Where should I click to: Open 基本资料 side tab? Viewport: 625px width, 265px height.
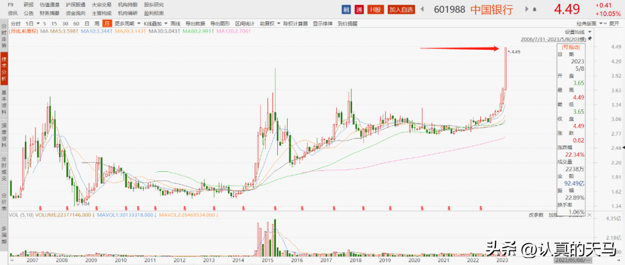(x=4, y=101)
